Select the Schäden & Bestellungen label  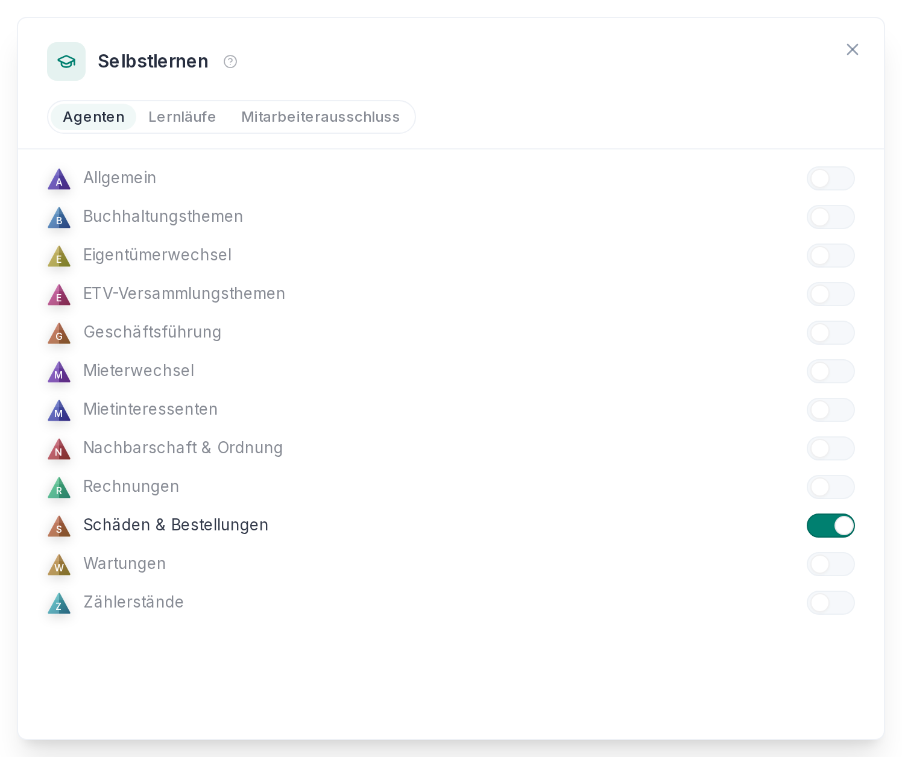pos(175,525)
